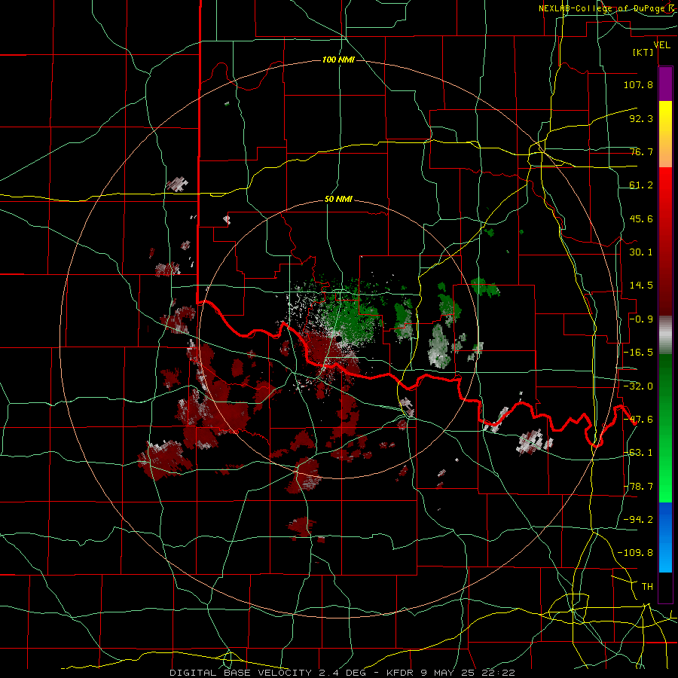Screen dimensions: 678x678
Task: Click the 107.8 legend value
Action: coord(638,84)
